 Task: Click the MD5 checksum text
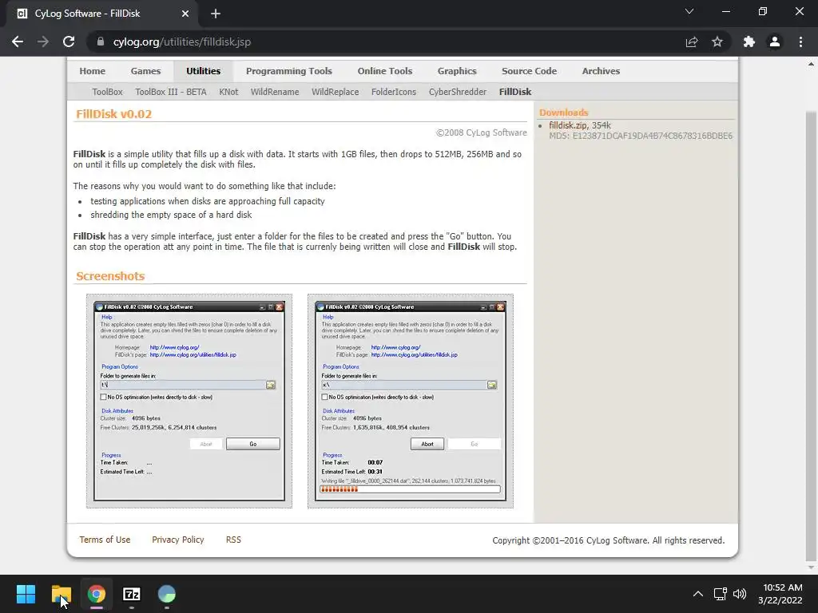pos(641,136)
